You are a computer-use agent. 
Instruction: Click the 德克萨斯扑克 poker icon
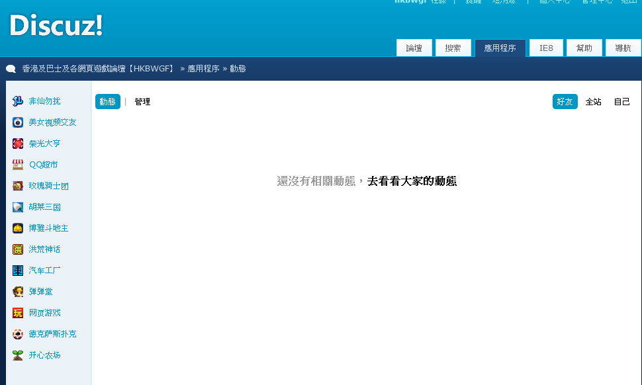18,334
